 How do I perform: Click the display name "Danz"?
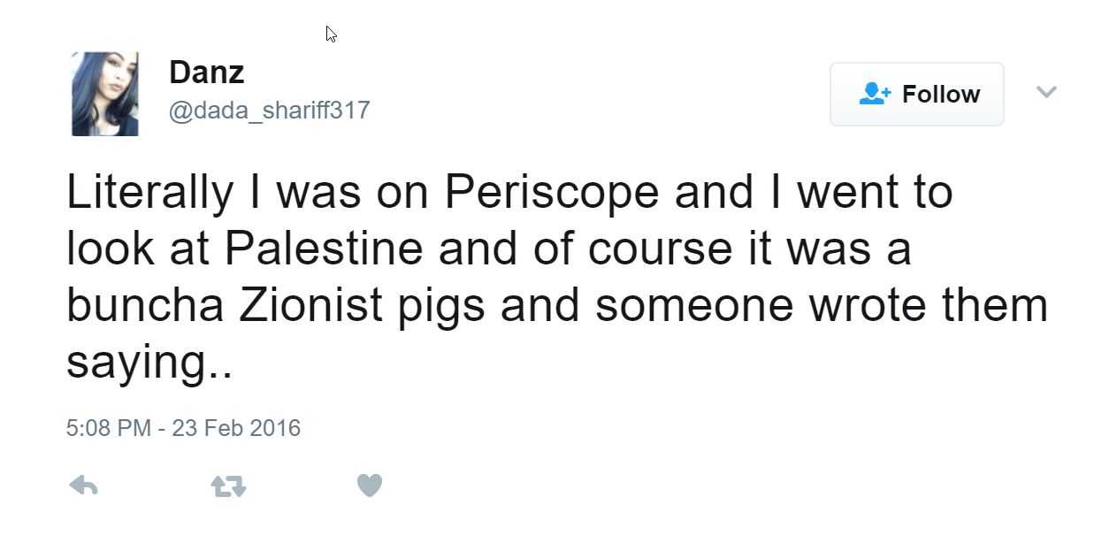[206, 73]
